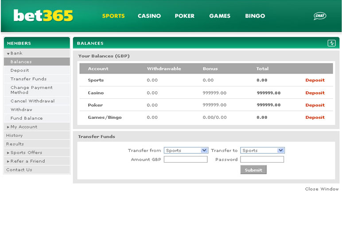Open History in the Members menu
Screen dimensions: 342x230
(x=37, y=135)
